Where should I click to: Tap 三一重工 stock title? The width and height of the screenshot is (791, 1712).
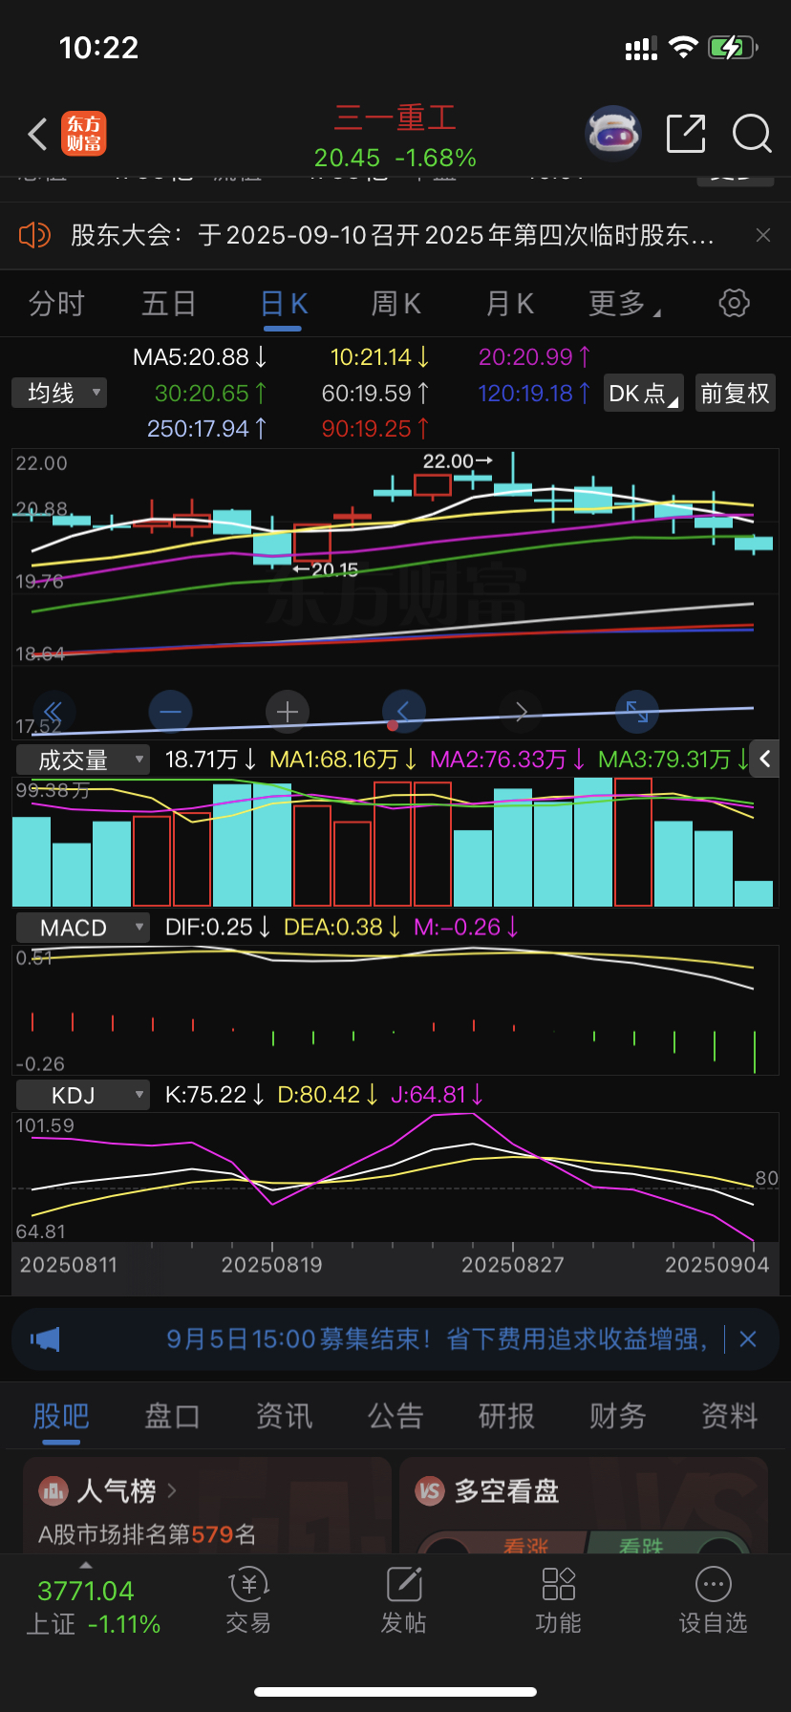point(395,118)
